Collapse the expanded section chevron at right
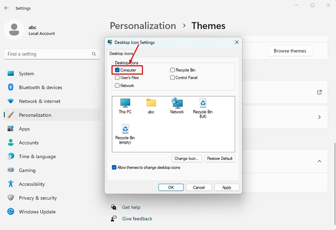Image resolution: width=336 pixels, height=230 pixels. click(x=319, y=161)
